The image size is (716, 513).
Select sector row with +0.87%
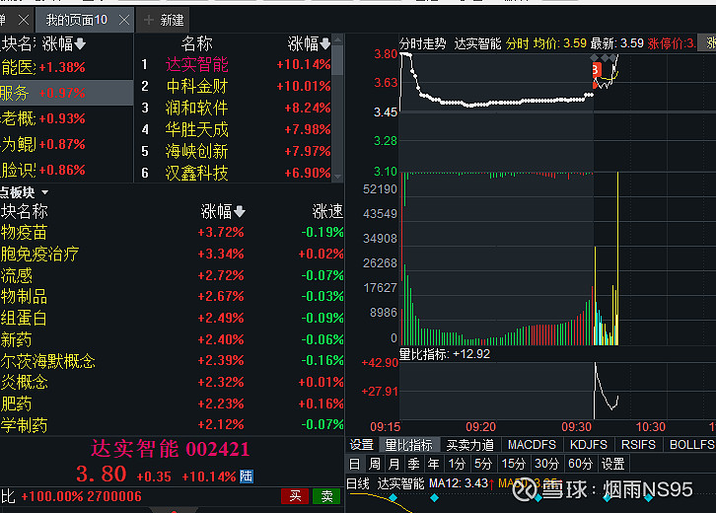tap(66, 144)
